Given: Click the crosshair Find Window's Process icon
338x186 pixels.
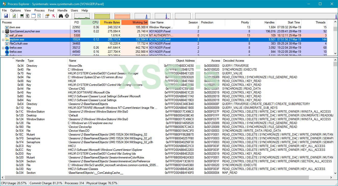Looking at the screenshot, I should point(67,16).
